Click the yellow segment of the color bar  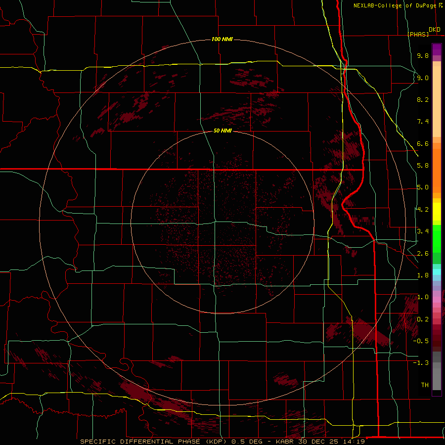click(437, 212)
